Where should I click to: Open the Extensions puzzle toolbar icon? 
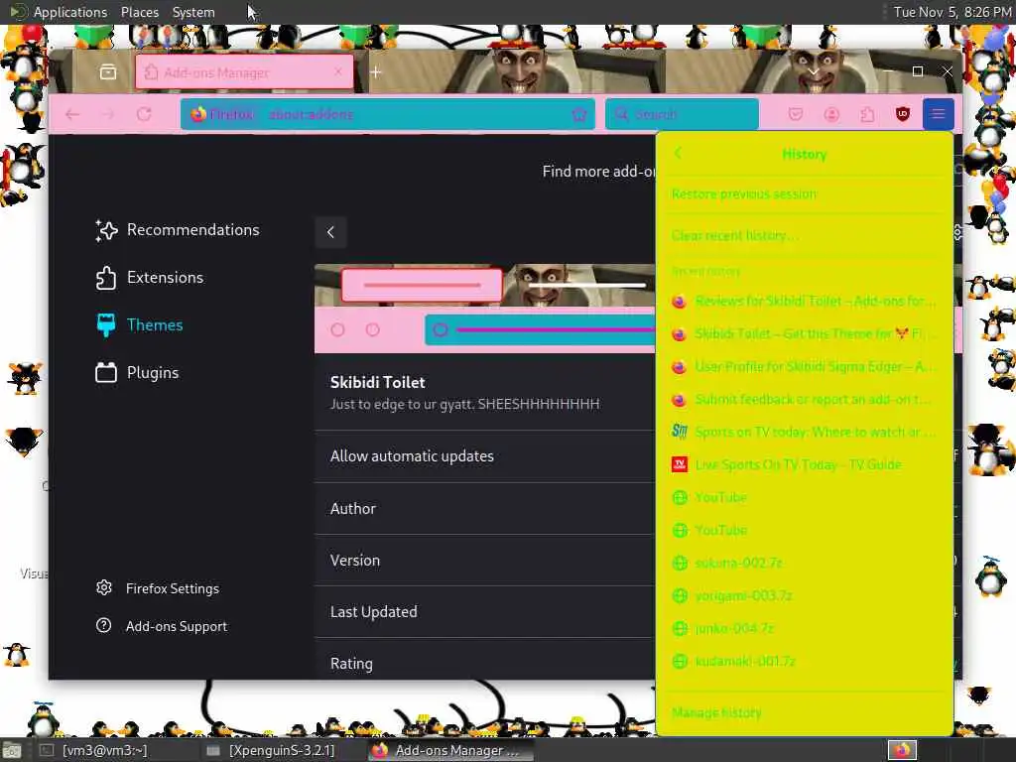[x=867, y=115]
